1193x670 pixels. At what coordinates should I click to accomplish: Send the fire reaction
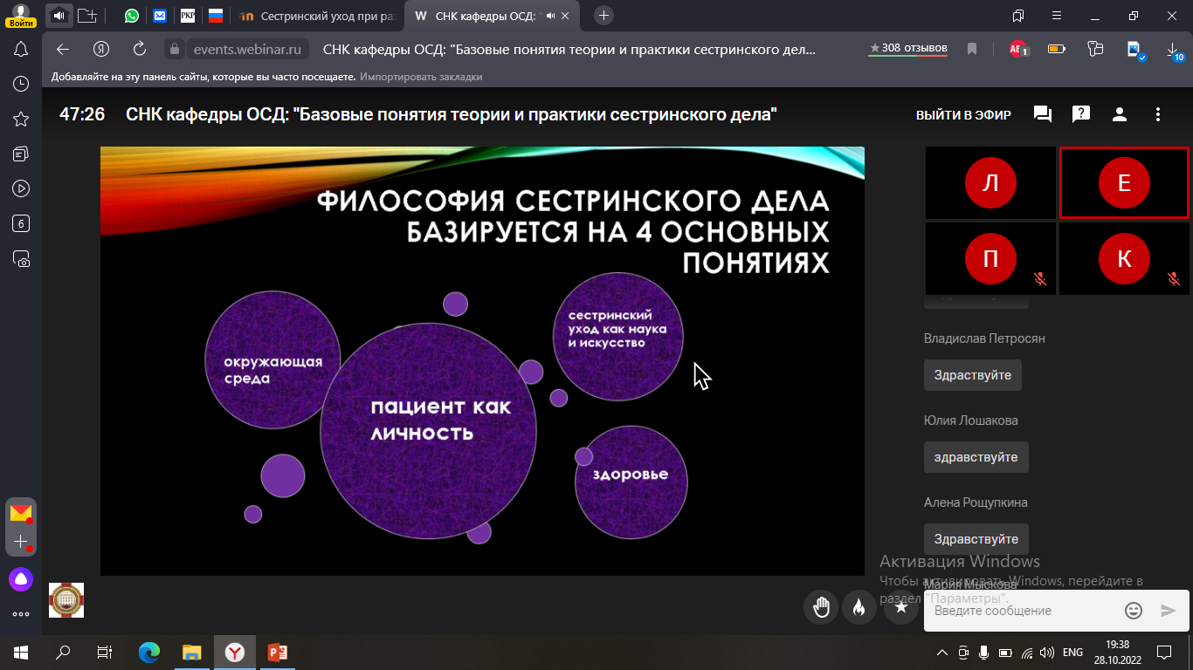[x=859, y=607]
